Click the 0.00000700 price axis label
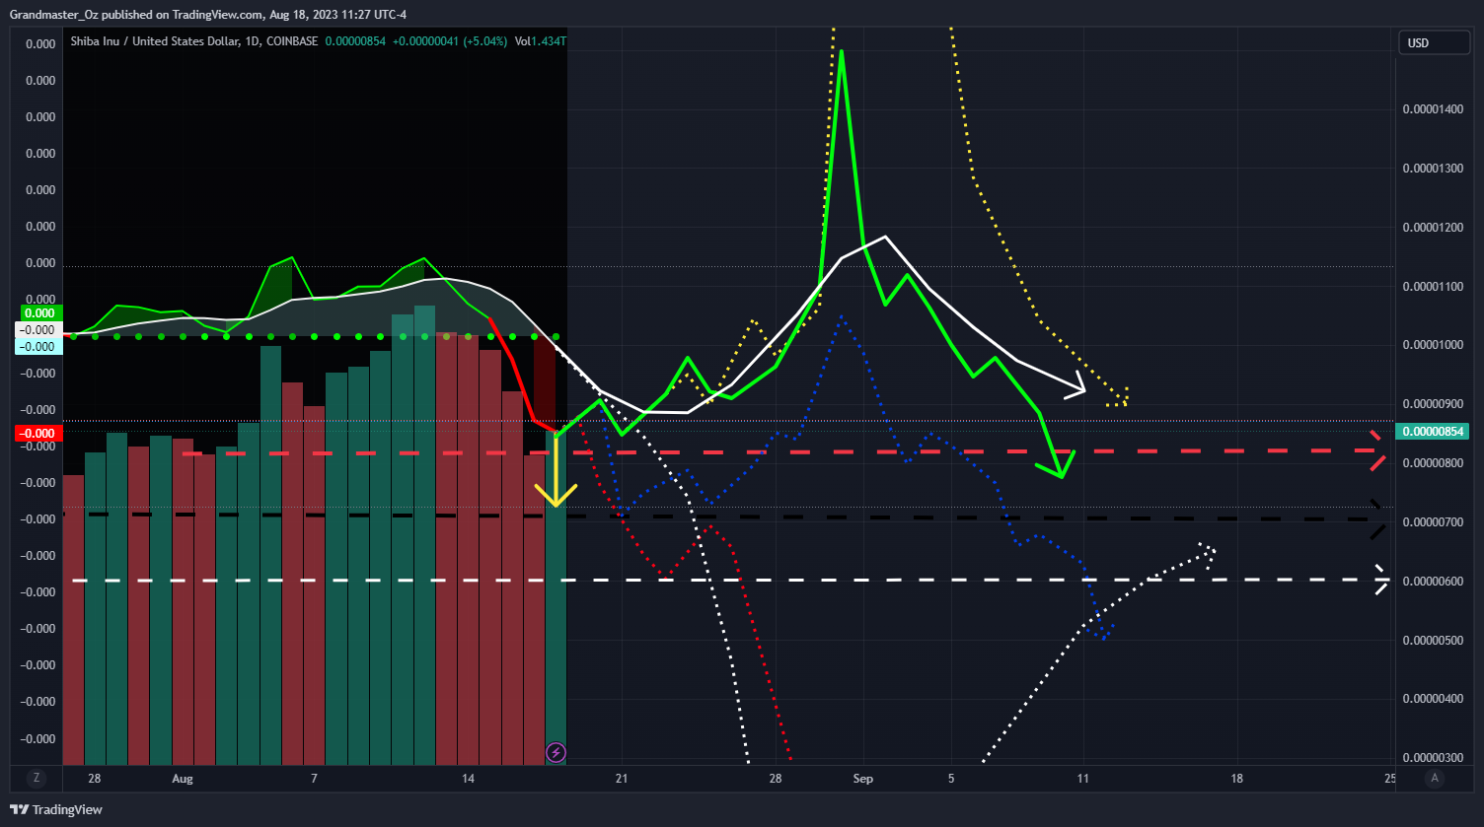The width and height of the screenshot is (1484, 827). (1433, 522)
